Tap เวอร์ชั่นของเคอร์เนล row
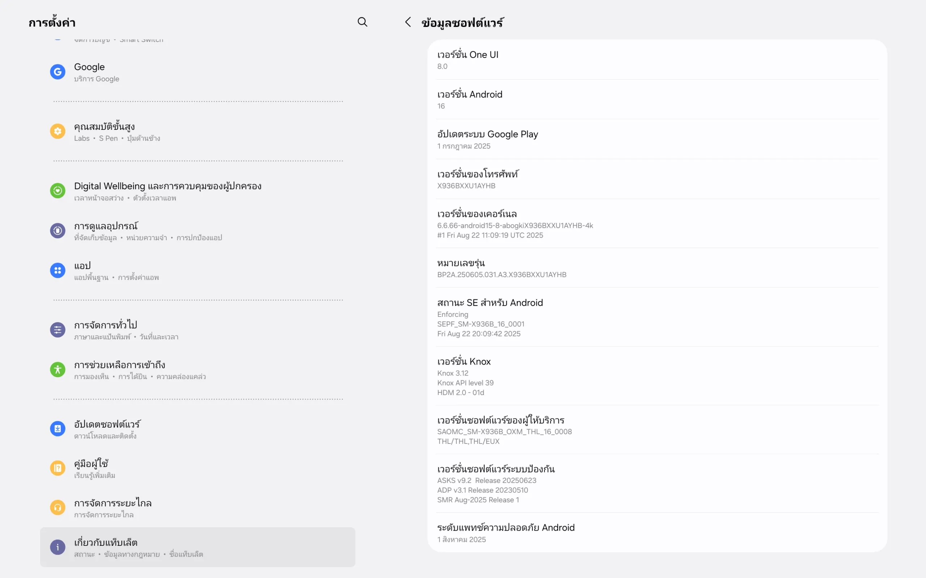Image resolution: width=926 pixels, height=578 pixels. click(657, 223)
